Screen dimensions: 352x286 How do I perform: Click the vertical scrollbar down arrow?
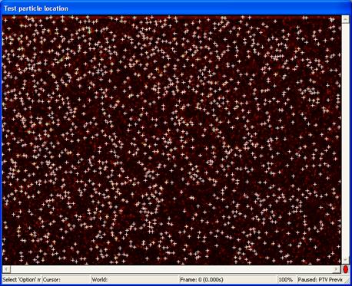tap(345, 260)
